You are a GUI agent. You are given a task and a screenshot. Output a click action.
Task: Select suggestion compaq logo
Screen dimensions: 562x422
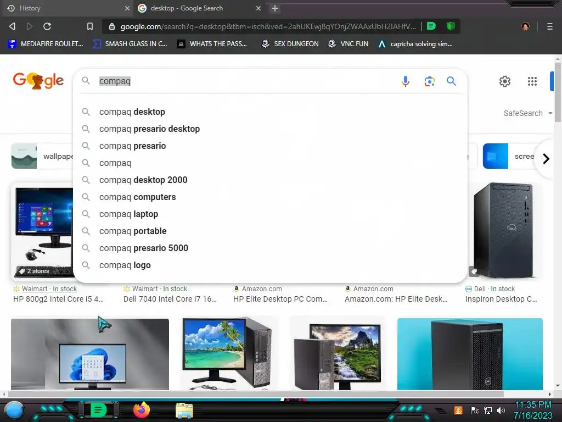pyautogui.click(x=270, y=265)
